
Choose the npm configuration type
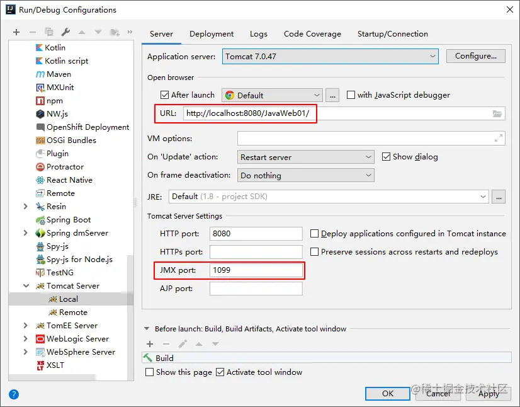(49, 101)
